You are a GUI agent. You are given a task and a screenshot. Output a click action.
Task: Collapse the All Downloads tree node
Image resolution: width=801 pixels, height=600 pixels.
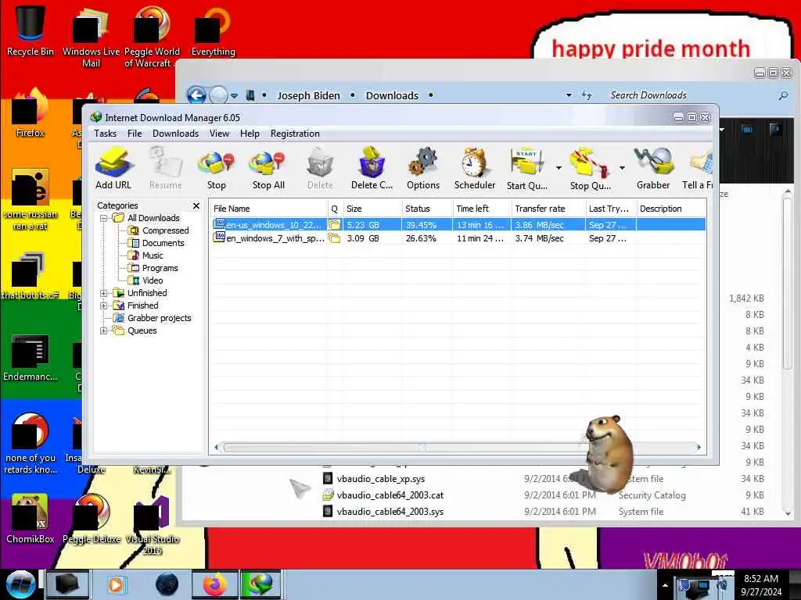point(104,219)
